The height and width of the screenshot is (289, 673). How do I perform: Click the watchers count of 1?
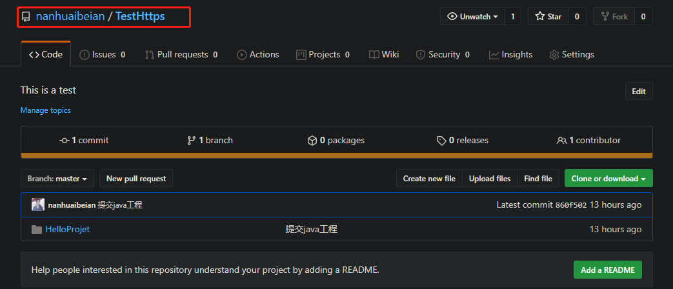coord(513,17)
